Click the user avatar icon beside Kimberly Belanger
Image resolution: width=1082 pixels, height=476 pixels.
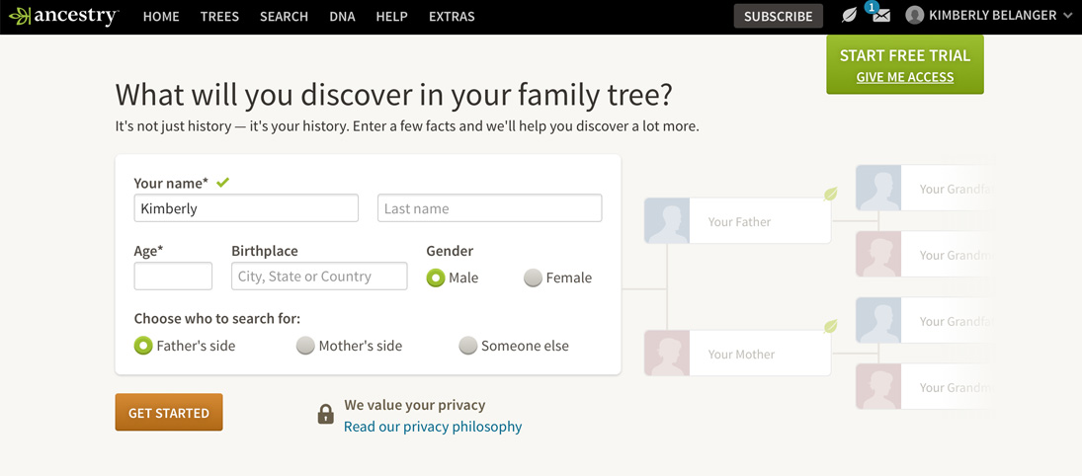(915, 16)
